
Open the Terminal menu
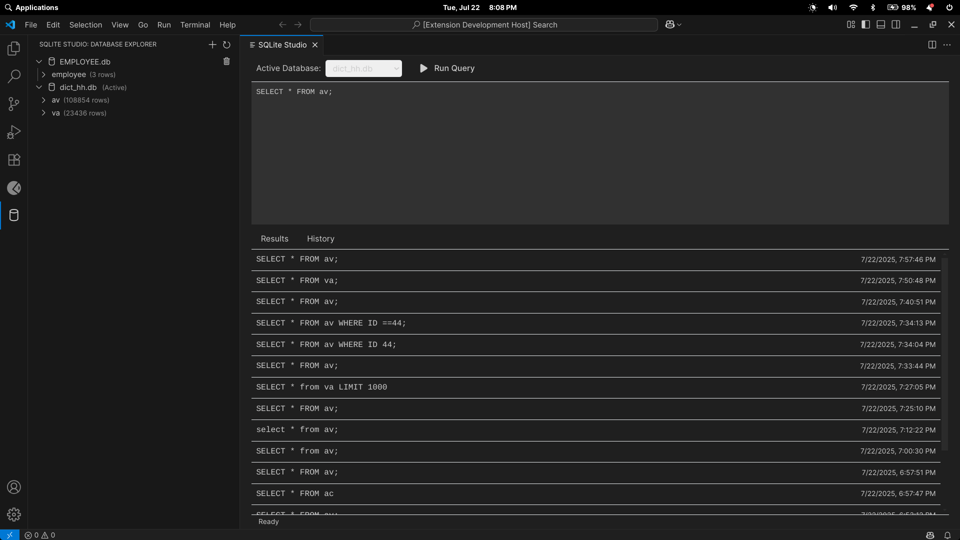tap(195, 25)
